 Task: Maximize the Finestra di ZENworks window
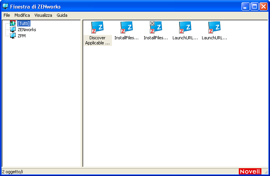tap(254, 7)
